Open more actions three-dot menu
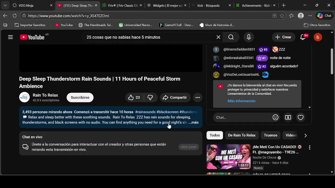This screenshot has height=188, width=335. pos(198,97)
